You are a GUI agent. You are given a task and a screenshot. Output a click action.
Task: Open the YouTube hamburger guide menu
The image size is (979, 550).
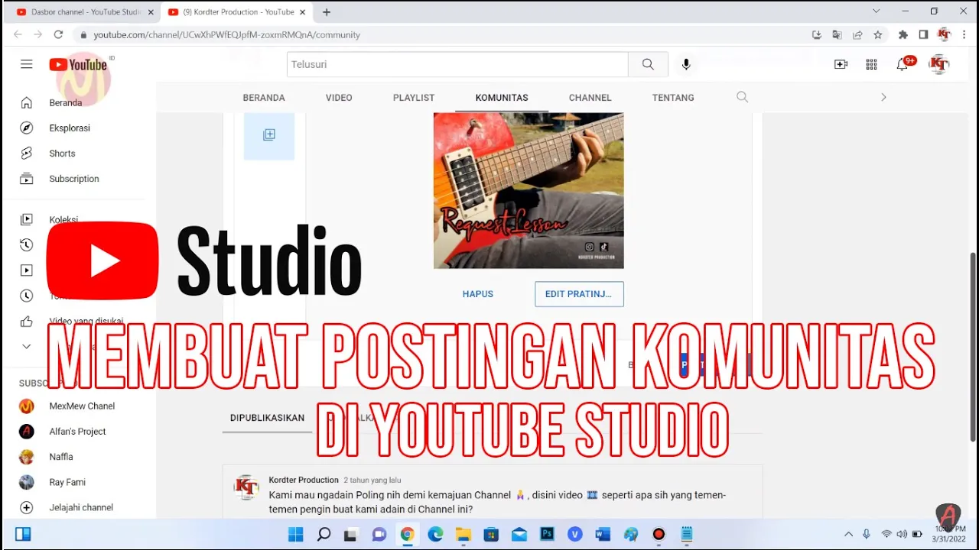coord(27,64)
